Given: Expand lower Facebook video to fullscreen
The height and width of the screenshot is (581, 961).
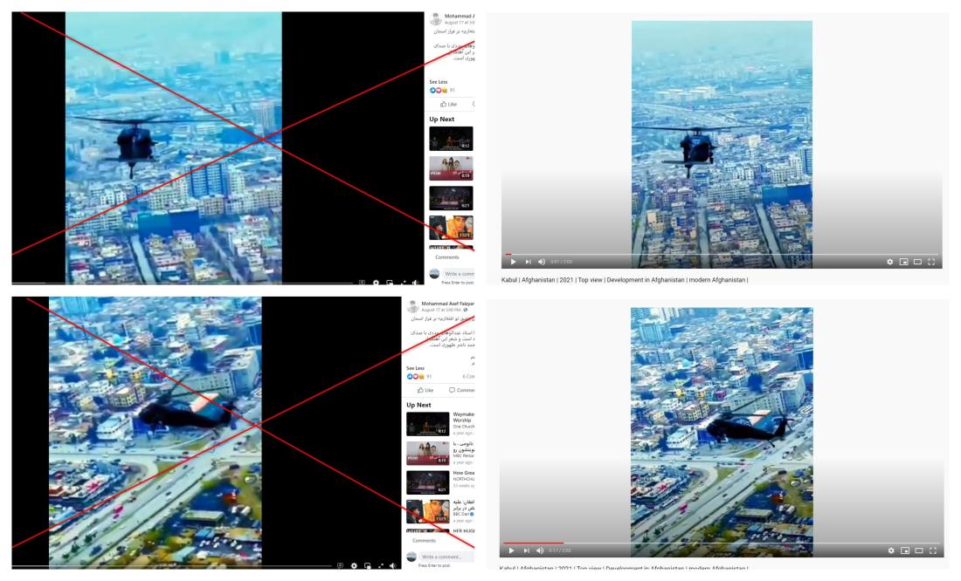Looking at the screenshot, I should (x=381, y=565).
